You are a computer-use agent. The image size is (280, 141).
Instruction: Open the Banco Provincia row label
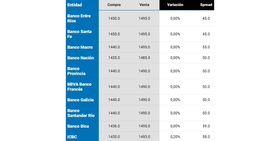click(76, 71)
